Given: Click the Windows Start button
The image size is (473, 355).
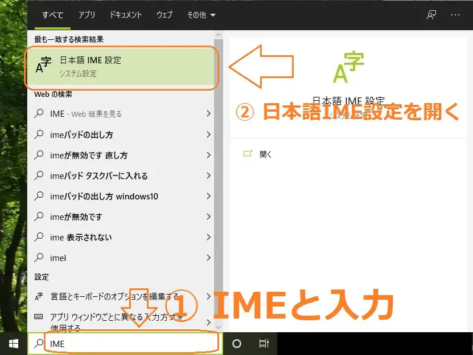Looking at the screenshot, I should (13, 344).
